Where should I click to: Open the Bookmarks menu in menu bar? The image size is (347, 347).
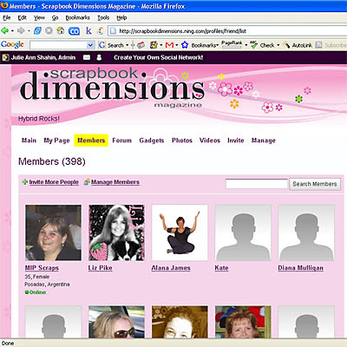pos(77,17)
